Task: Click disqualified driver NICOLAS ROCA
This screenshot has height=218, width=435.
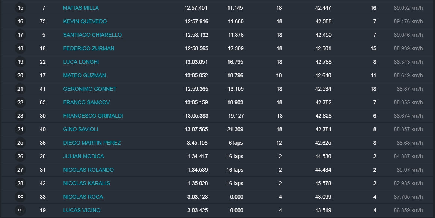Action: click(x=83, y=197)
